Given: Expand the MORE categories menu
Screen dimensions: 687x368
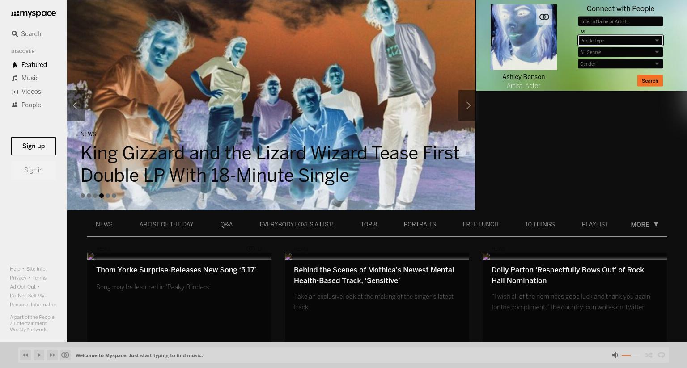Looking at the screenshot, I should (645, 225).
